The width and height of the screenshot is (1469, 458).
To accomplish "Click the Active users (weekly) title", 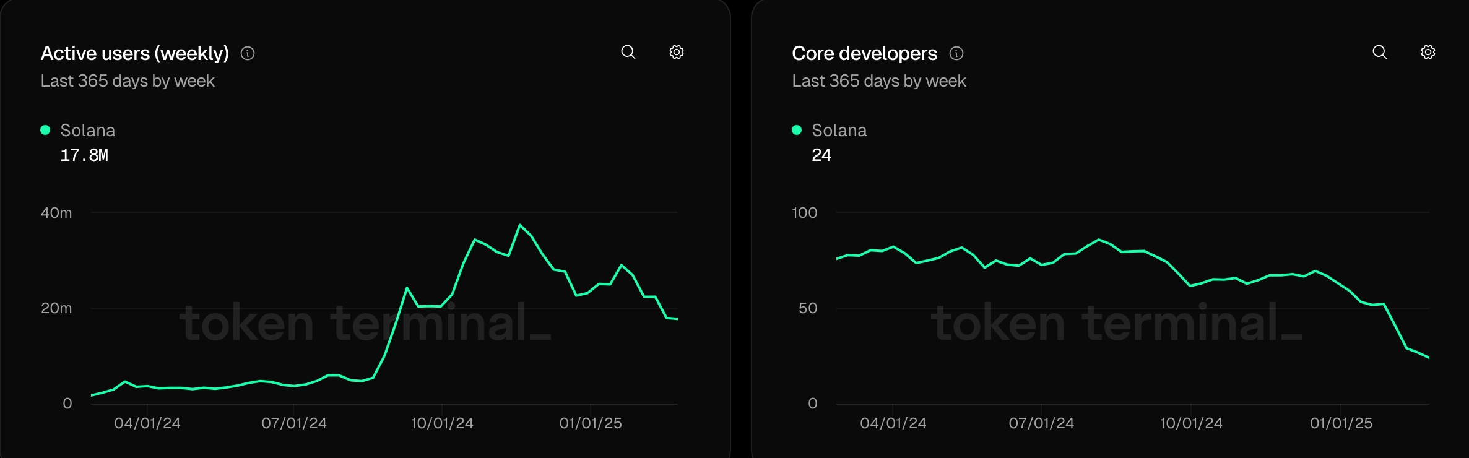I will [x=135, y=54].
